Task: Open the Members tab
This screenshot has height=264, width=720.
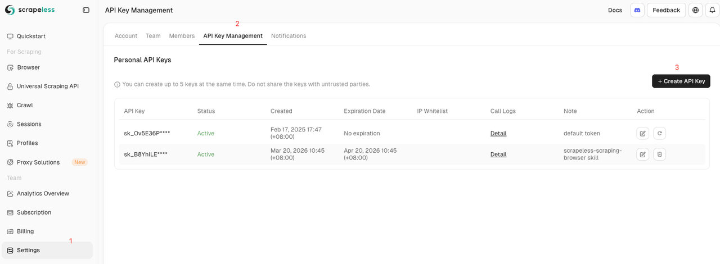Action: [182, 36]
